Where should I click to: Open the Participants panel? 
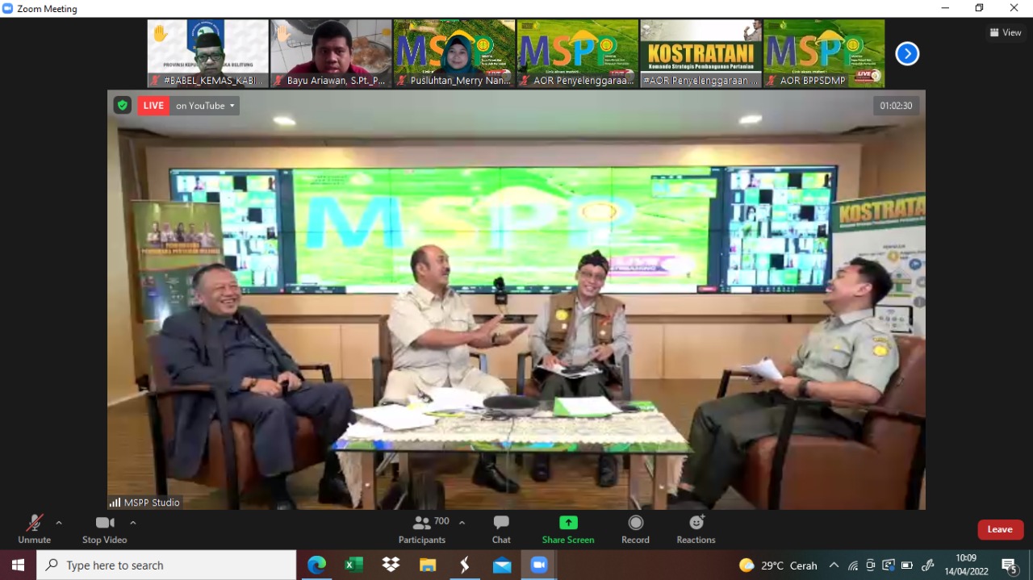[x=422, y=528]
